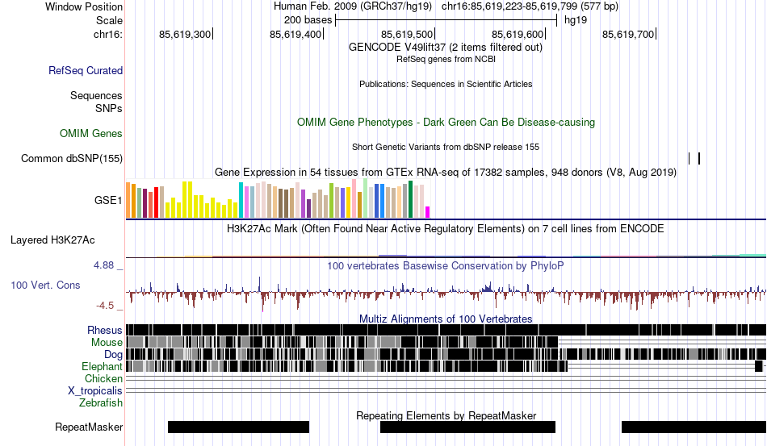The image size is (767, 446).
Task: Click the chr16:85,619,223-85,619,799 position text
Action: point(530,6)
